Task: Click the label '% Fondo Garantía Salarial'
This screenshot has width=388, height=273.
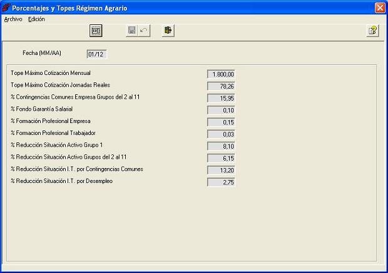Action: [x=41, y=109]
